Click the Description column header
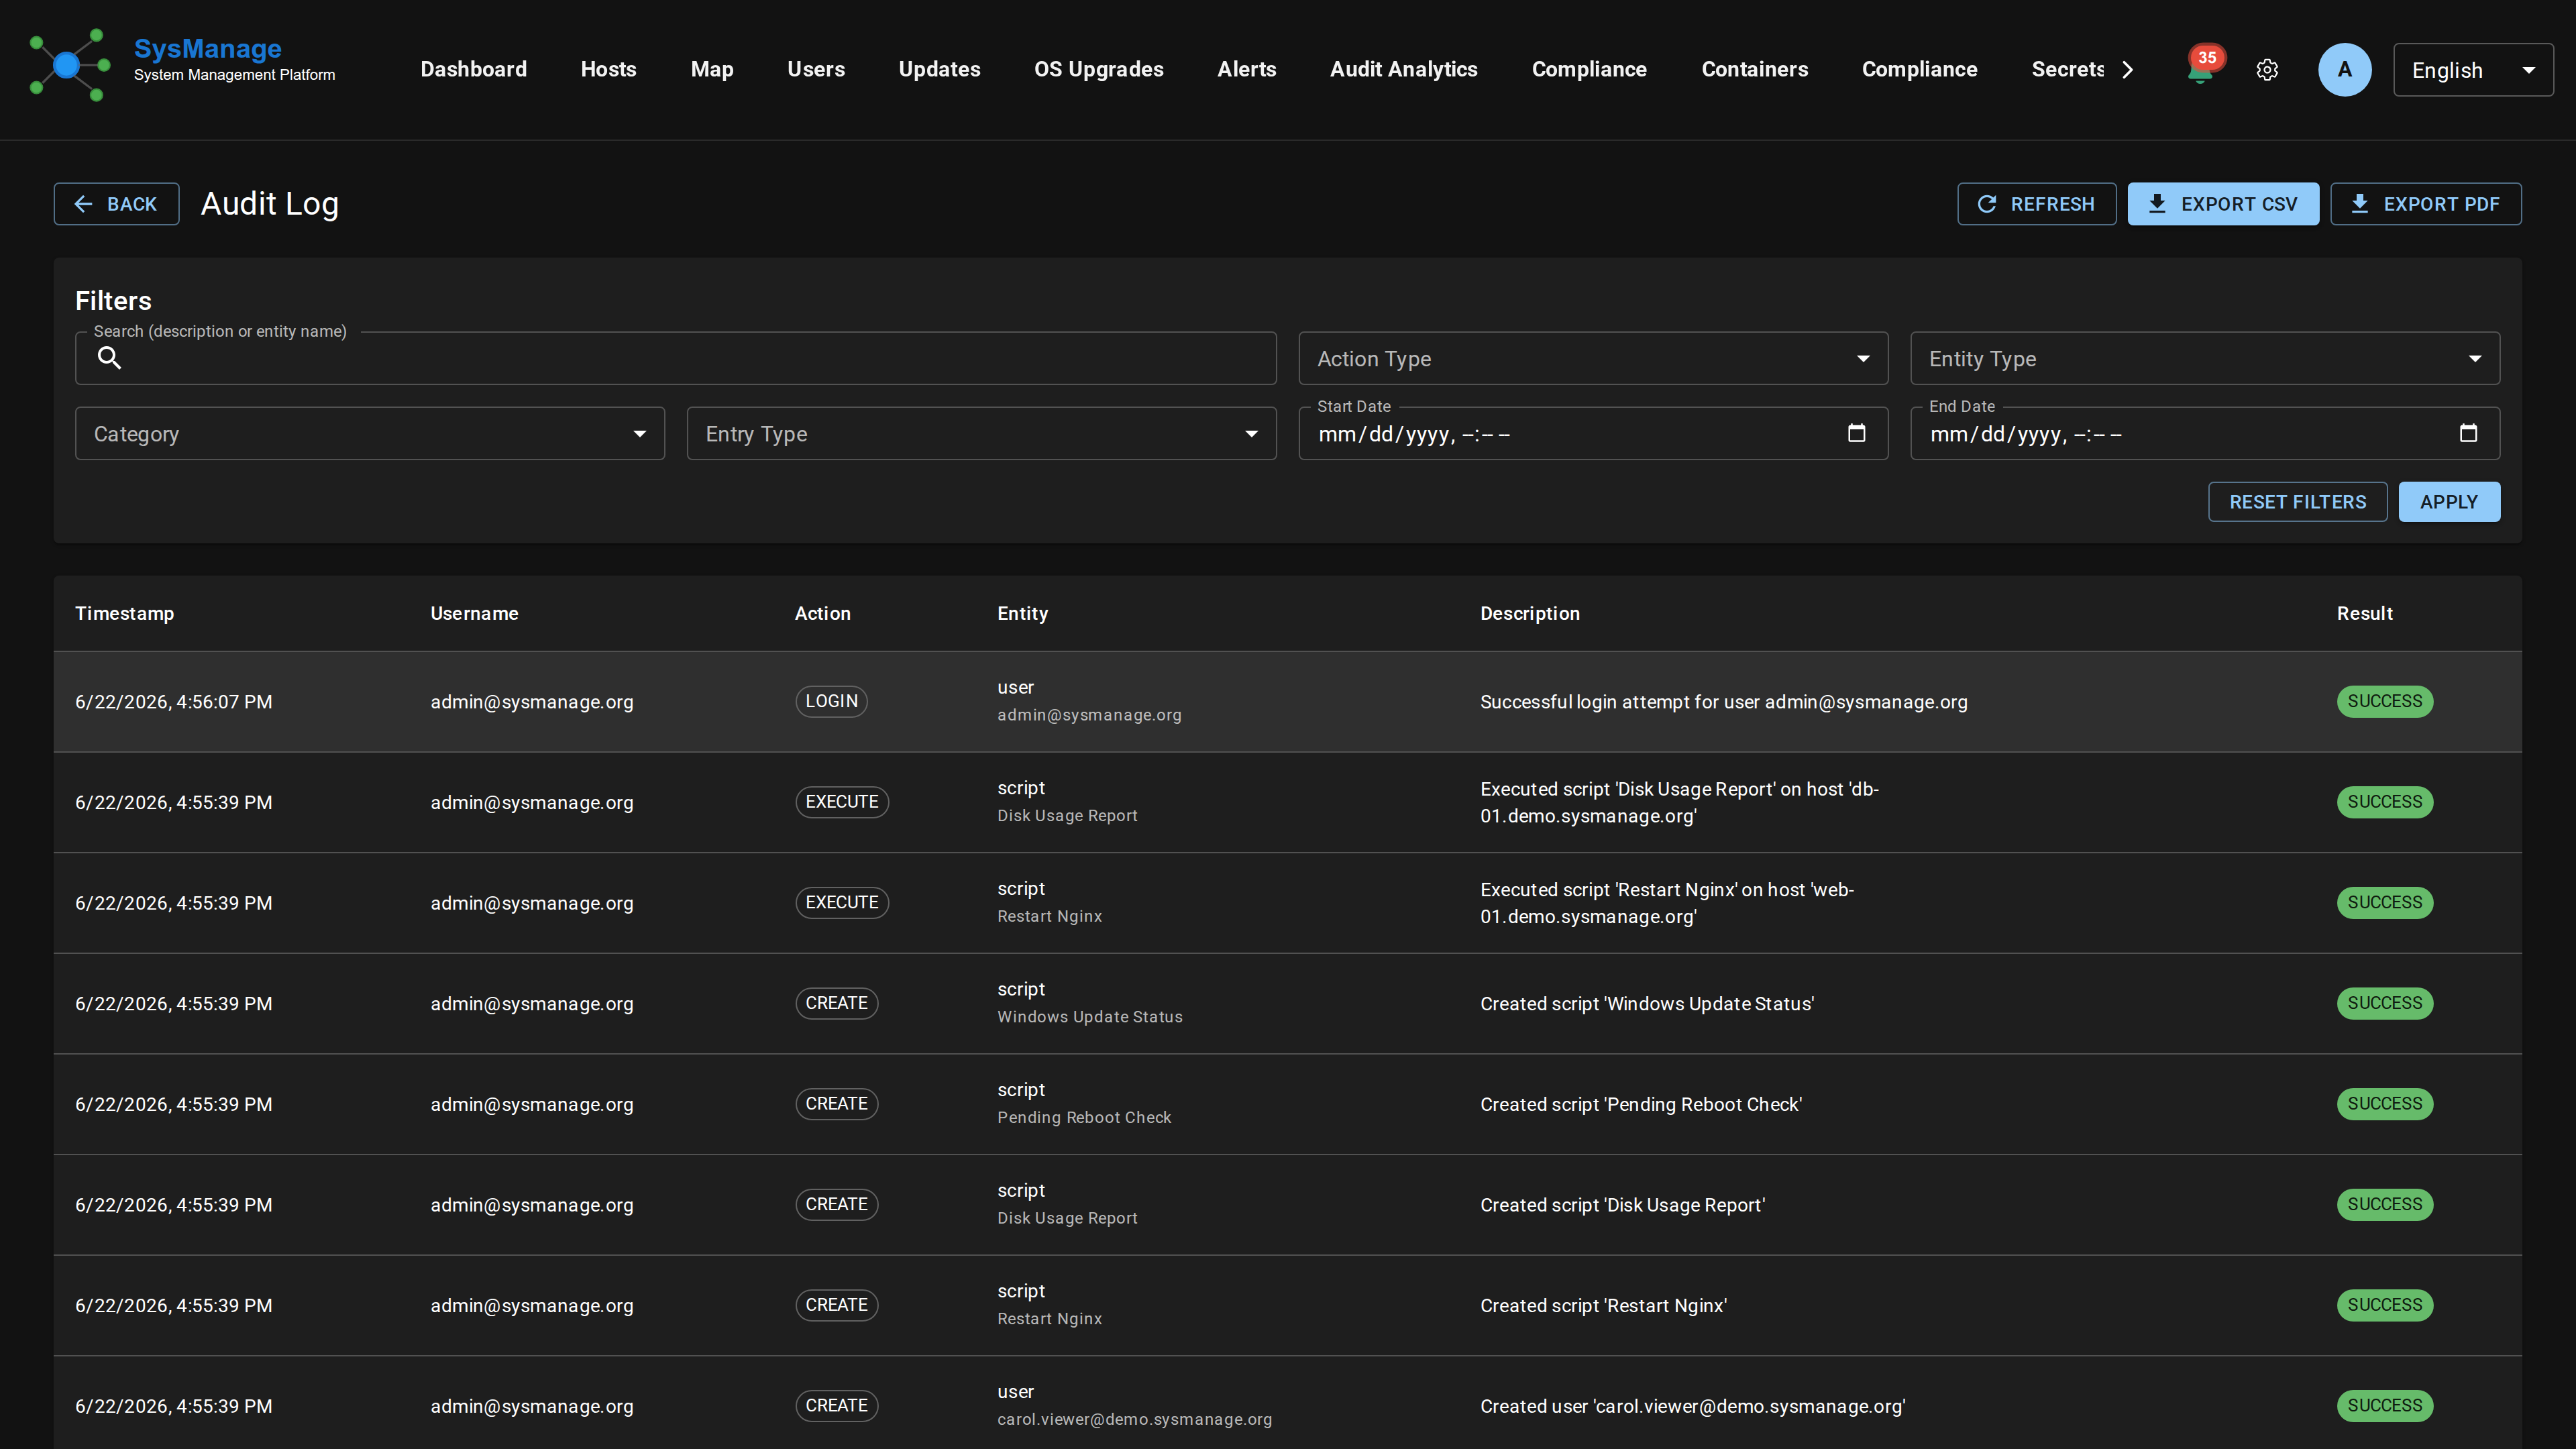Screen dimensions: 2576x1449 point(1529,613)
